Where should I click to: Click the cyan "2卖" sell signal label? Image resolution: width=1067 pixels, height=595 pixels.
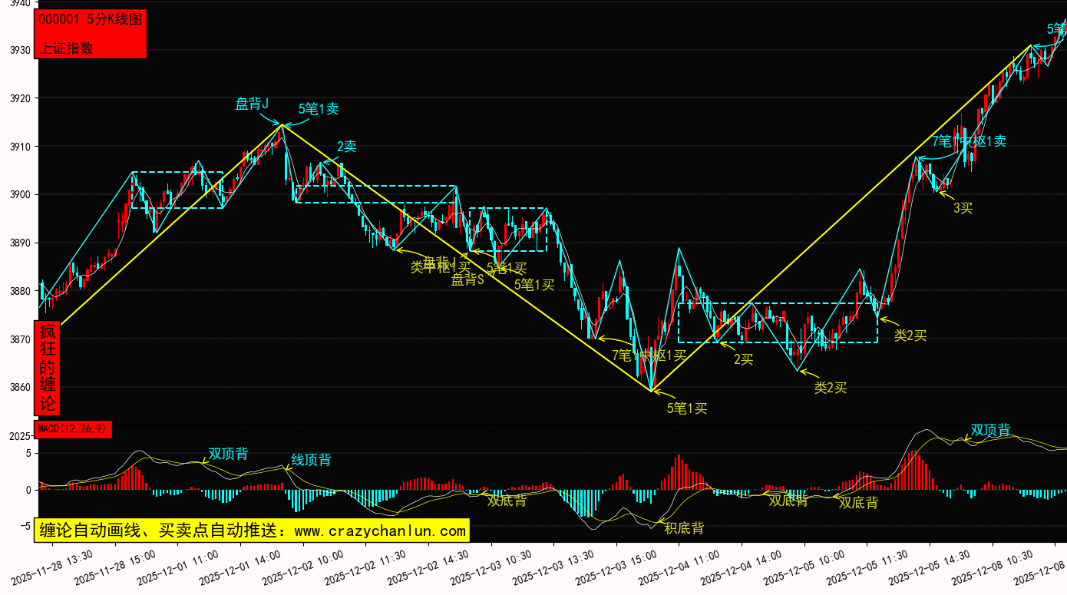[346, 147]
